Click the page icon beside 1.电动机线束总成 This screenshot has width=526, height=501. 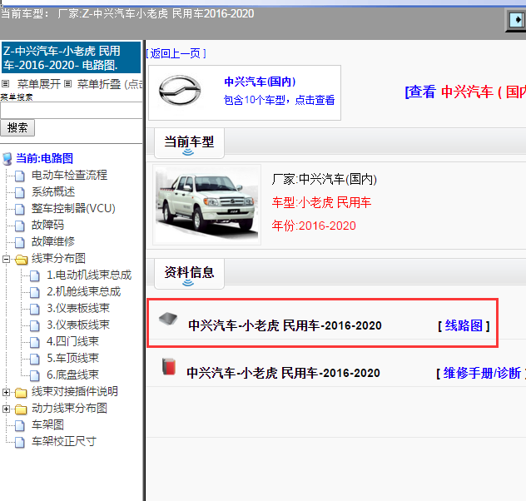(35, 275)
